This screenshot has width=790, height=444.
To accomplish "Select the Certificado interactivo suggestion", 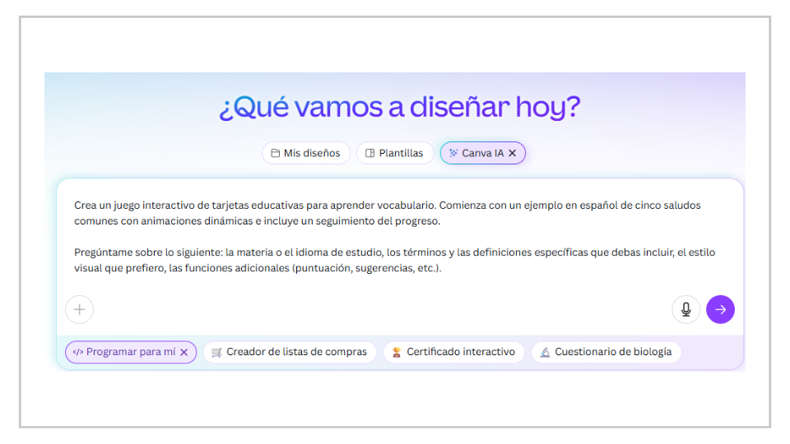I will point(460,352).
